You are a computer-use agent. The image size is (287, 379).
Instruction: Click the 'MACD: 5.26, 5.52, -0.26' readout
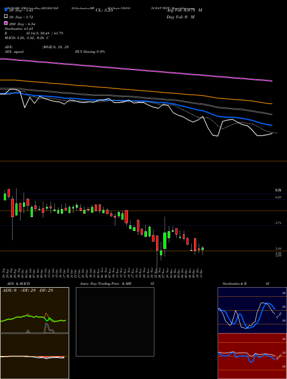click(25, 38)
